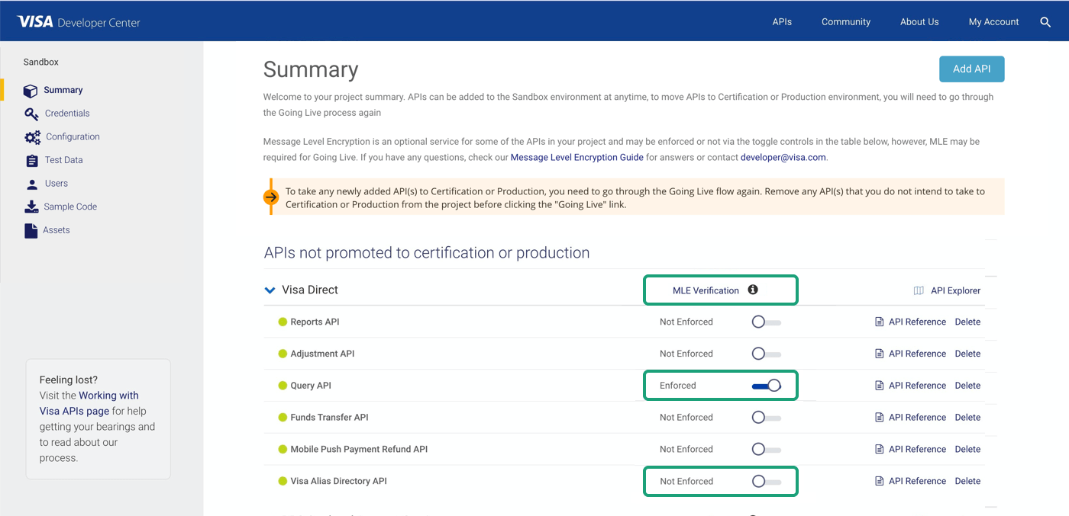This screenshot has height=516, width=1069.
Task: Click the Credentials key icon
Action: point(31,114)
